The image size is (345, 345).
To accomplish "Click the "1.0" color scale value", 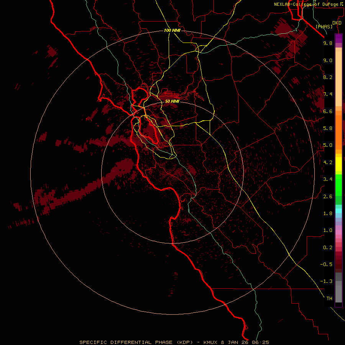I will [328, 230].
